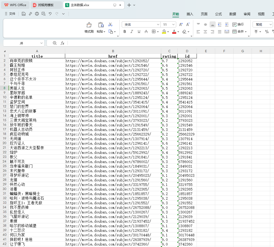This screenshot has width=274, height=247.
Task: Expand the Paste options arrow
Action: (x=104, y=32)
